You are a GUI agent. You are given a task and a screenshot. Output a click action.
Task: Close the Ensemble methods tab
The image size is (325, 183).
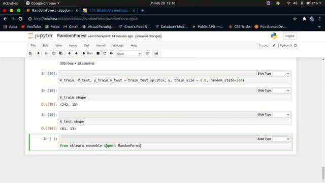(134, 10)
